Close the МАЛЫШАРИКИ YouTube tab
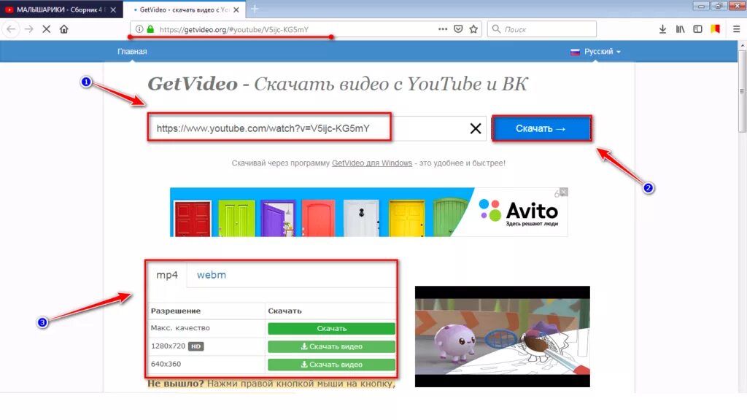The height and width of the screenshot is (420, 747). (x=113, y=9)
